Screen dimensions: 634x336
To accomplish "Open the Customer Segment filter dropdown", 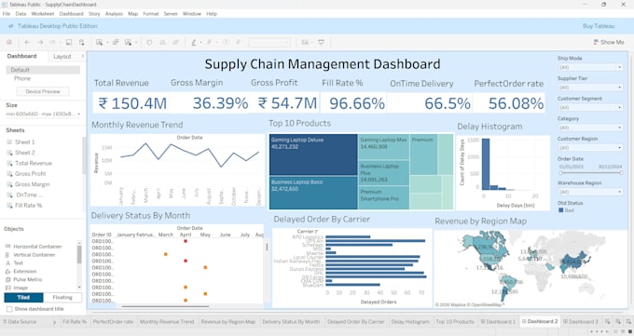I will (590, 107).
